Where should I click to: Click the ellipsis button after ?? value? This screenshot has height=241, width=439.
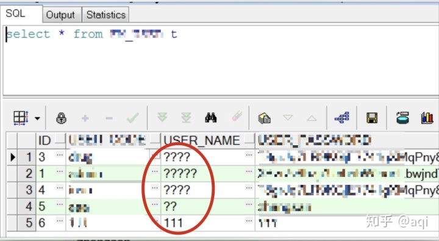click(249, 204)
